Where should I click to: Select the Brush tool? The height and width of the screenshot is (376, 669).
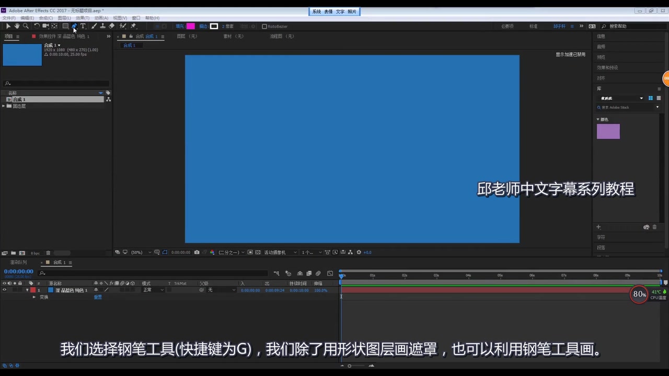[x=94, y=26]
